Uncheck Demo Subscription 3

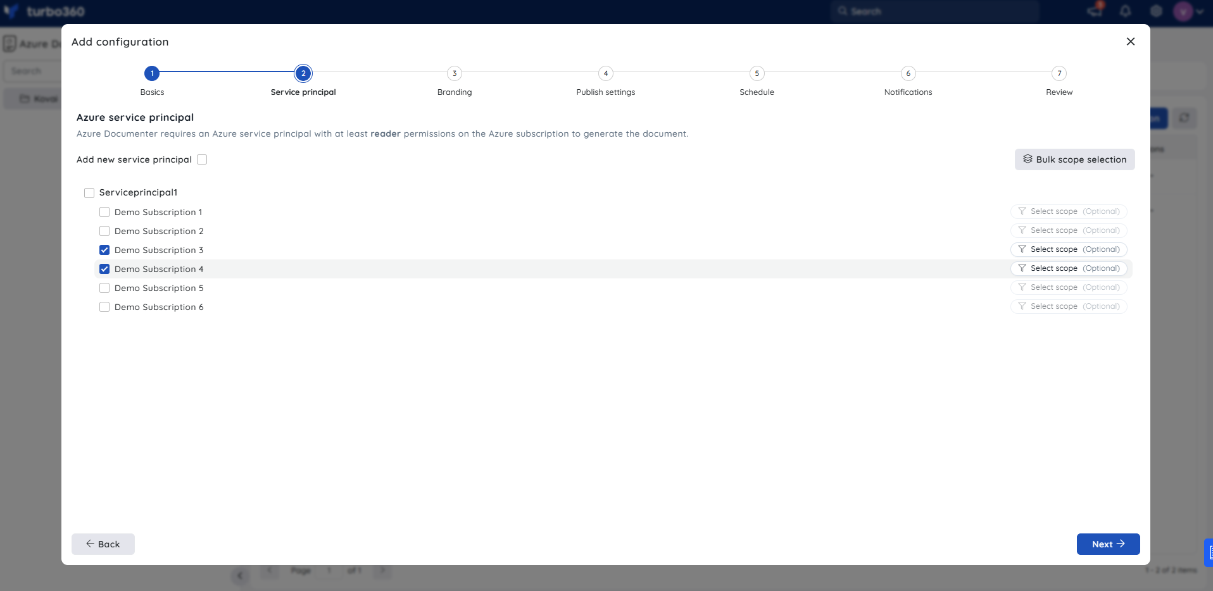[x=104, y=250]
